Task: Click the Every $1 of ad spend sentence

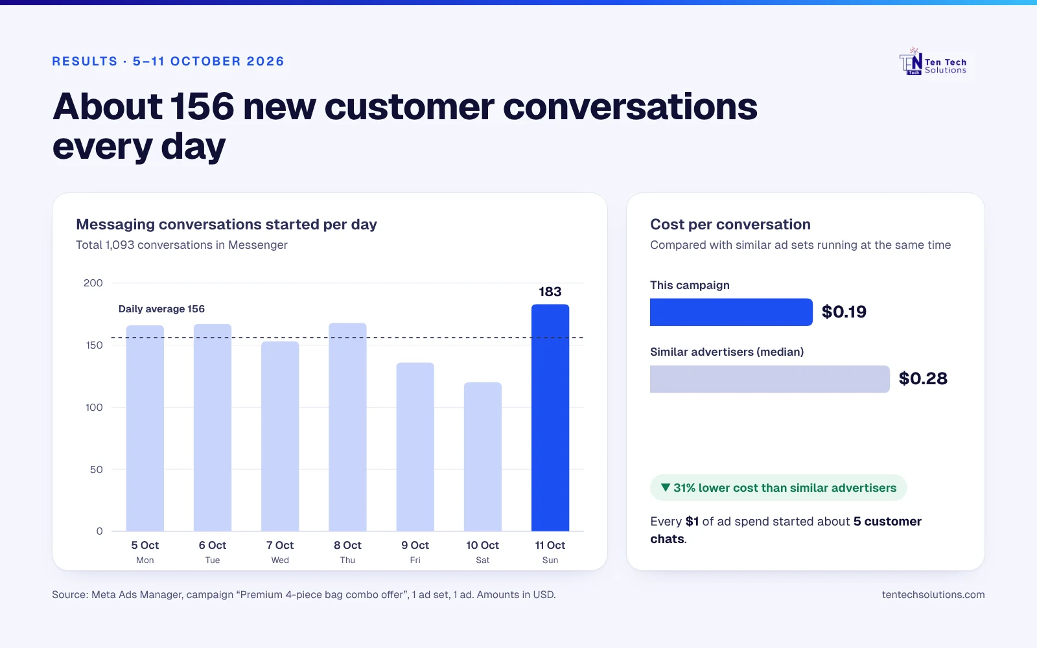Action: (786, 530)
